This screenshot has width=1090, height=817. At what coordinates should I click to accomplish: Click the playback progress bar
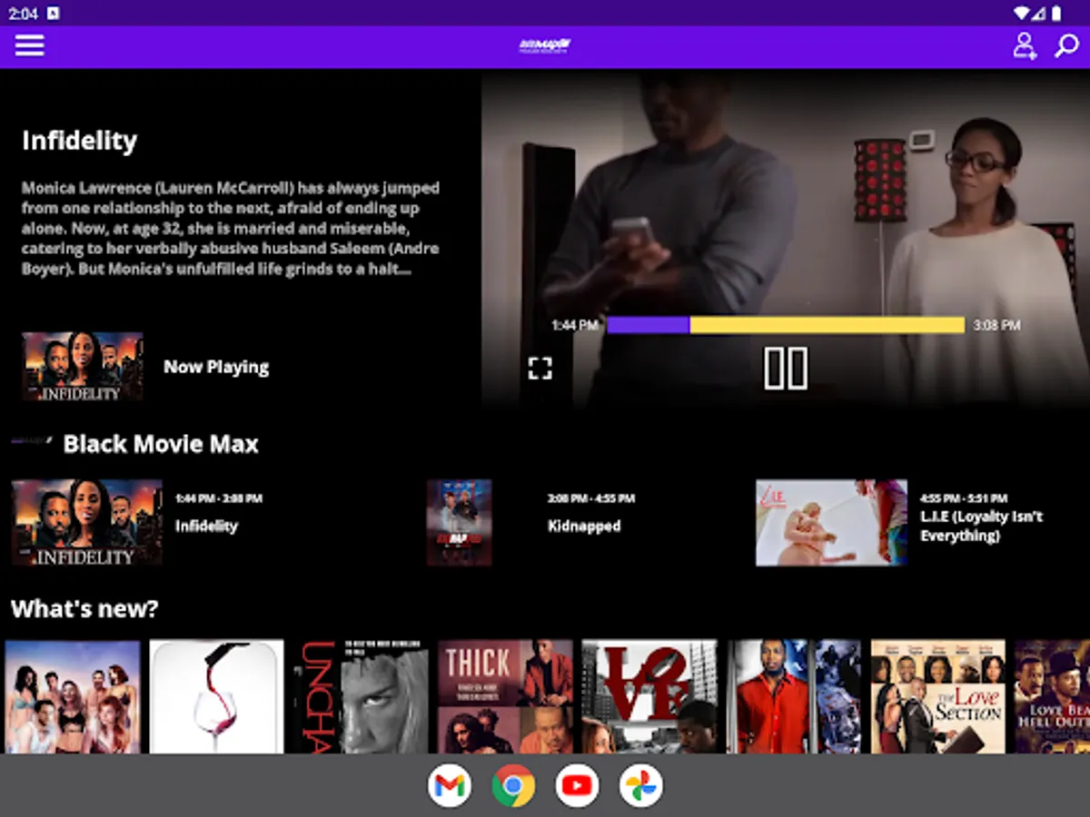click(786, 325)
